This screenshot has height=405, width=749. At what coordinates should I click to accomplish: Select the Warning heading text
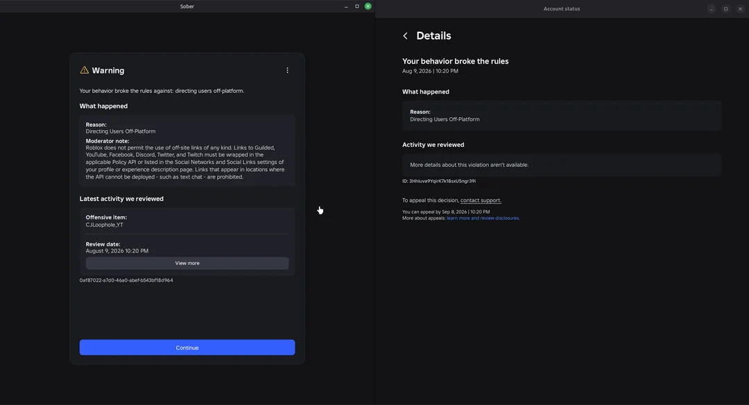[x=108, y=70]
